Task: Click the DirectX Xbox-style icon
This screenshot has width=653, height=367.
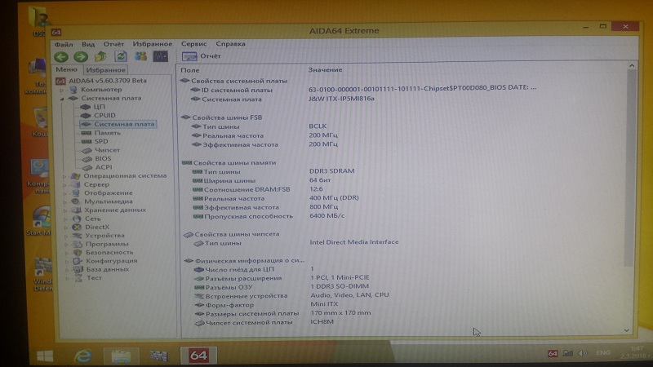Action: click(x=77, y=228)
